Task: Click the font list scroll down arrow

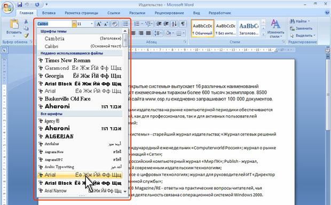Action: [x=125, y=191]
